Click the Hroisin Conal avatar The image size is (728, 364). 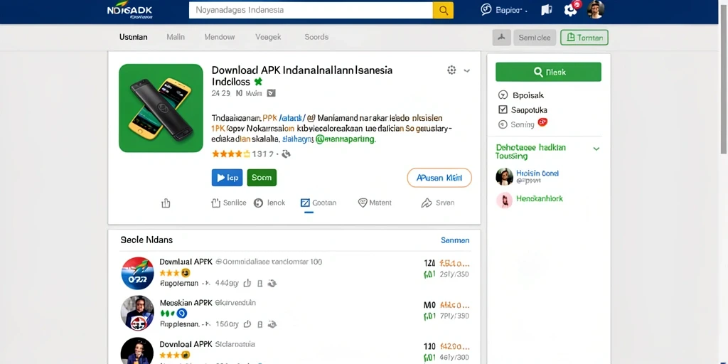504,176
